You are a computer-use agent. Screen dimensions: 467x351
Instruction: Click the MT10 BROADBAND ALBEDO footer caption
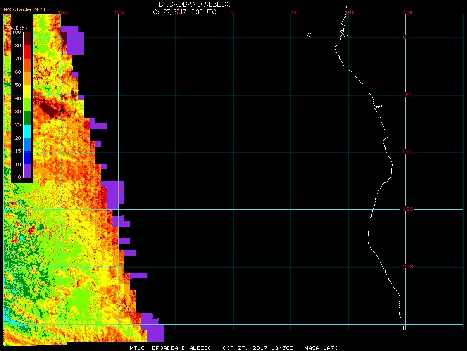click(x=170, y=348)
